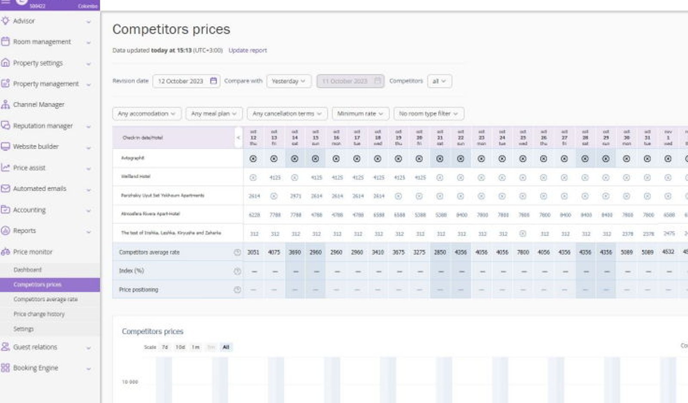Expand the Reputation manager chevron
688x403 pixels.
click(89, 126)
